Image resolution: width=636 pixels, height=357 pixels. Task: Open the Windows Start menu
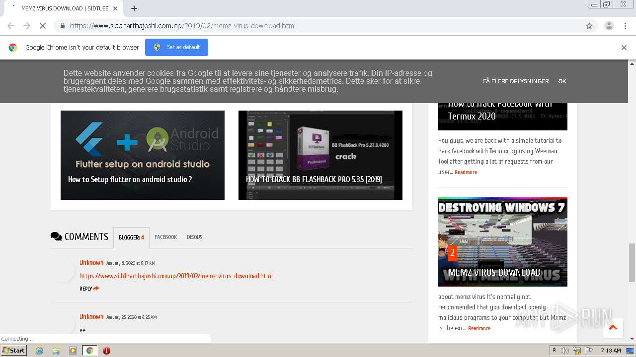click(x=13, y=350)
